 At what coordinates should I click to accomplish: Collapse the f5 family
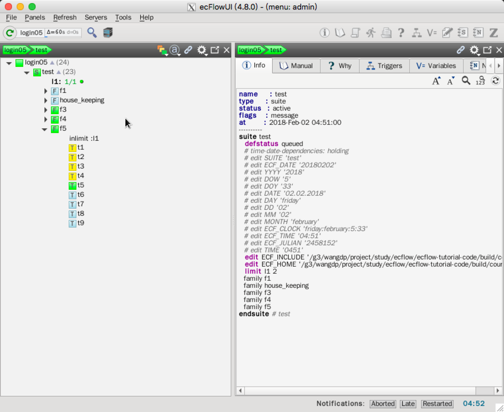tap(45, 129)
